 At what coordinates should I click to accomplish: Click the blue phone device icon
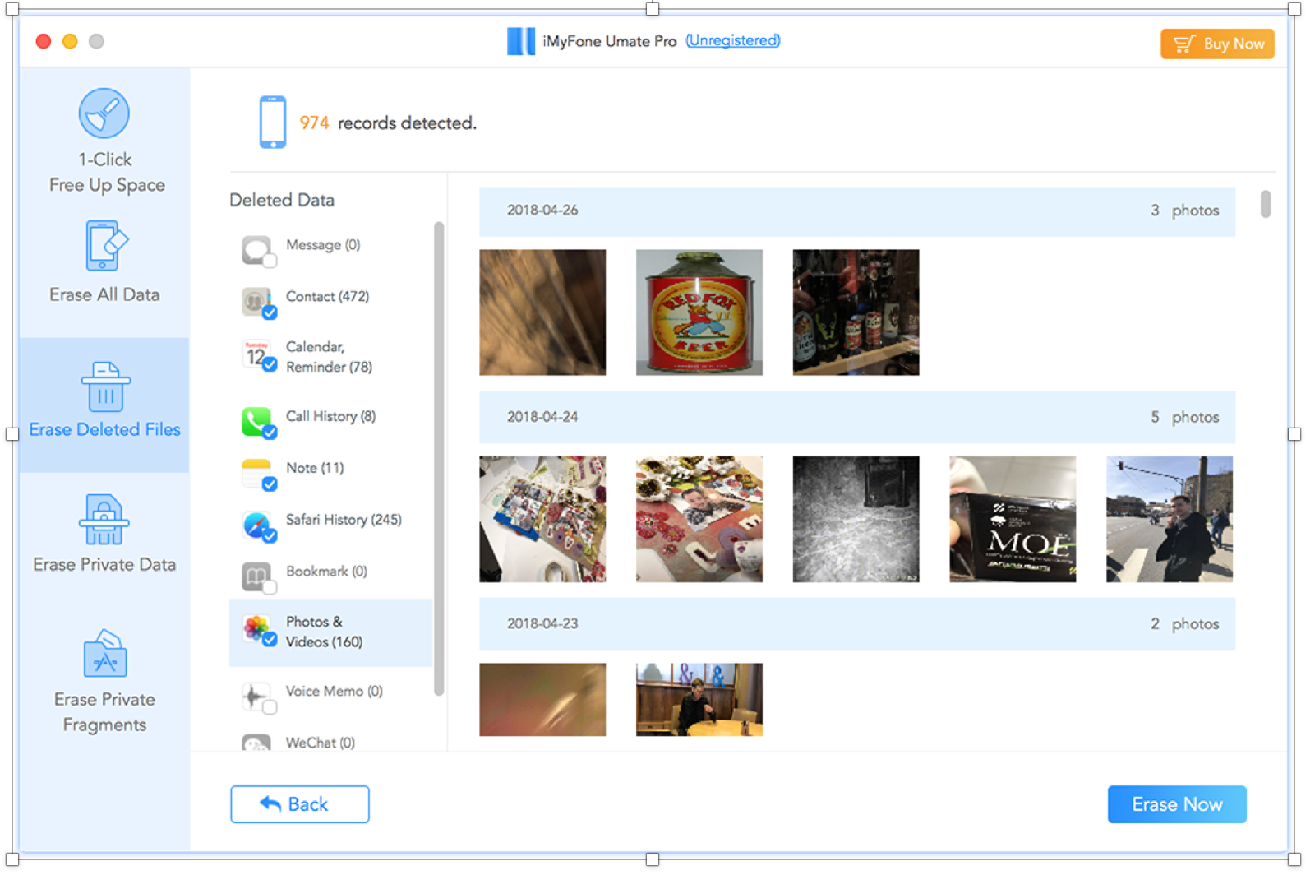pyautogui.click(x=273, y=122)
